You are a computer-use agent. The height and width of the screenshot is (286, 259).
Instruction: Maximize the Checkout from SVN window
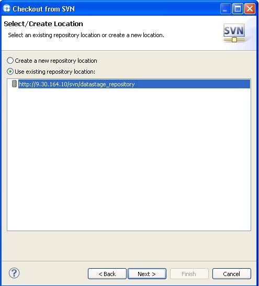coord(238,9)
